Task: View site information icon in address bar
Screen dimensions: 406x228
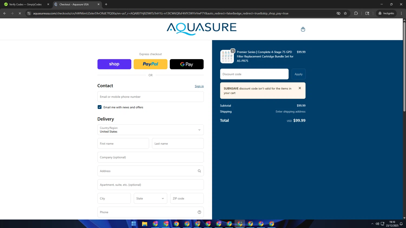Action: coord(29,13)
